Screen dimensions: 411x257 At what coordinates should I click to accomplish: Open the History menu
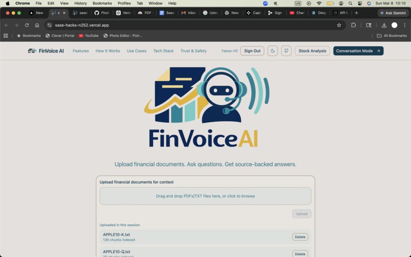80,4
